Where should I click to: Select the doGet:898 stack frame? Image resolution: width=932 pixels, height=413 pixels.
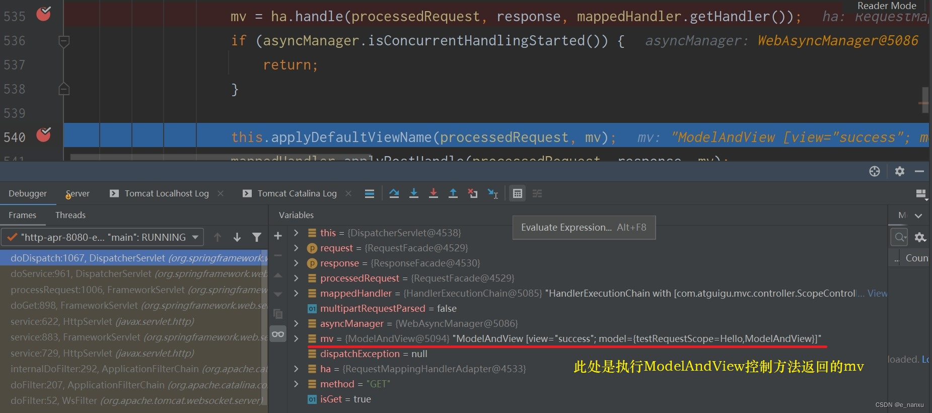(133, 306)
